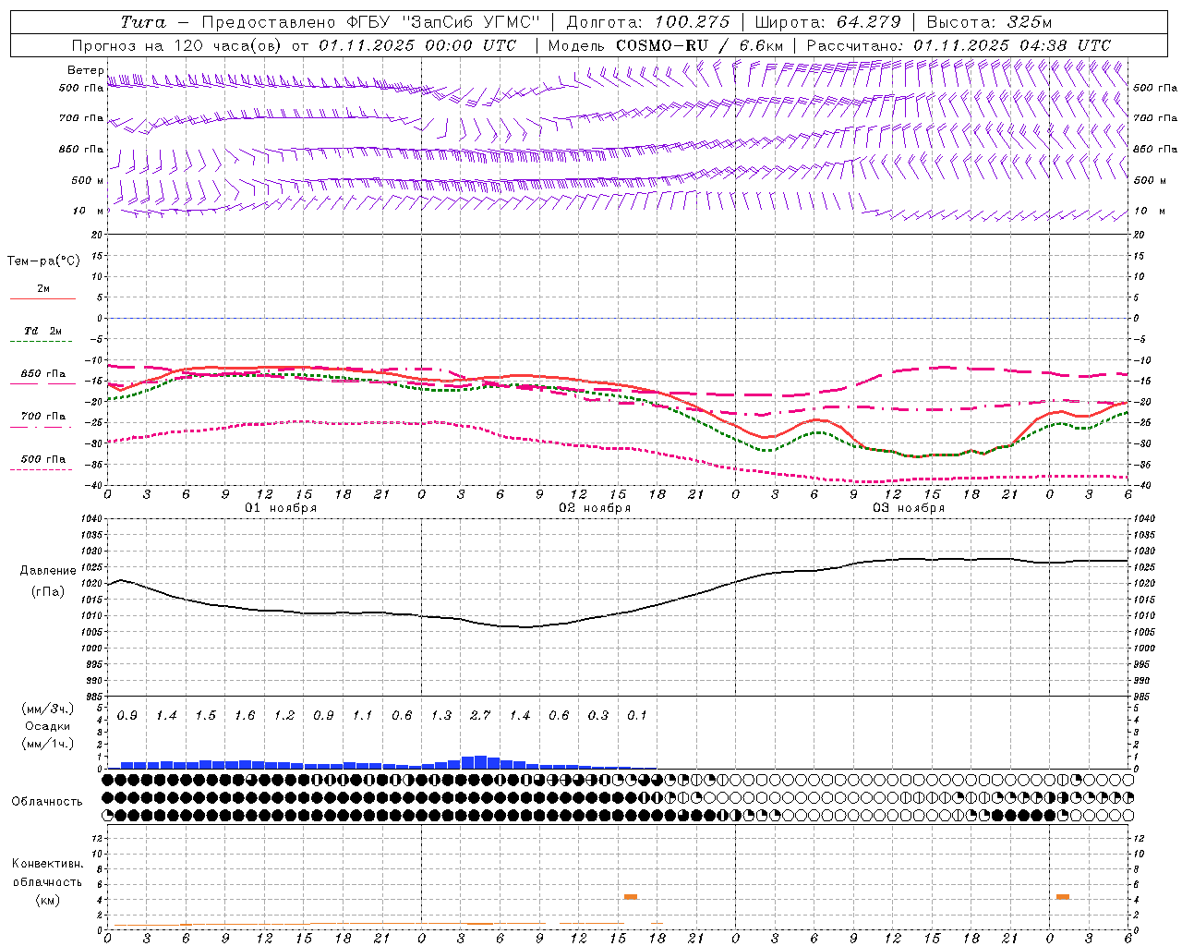Click the "Облачность" cloud cover label

pyautogui.click(x=48, y=801)
